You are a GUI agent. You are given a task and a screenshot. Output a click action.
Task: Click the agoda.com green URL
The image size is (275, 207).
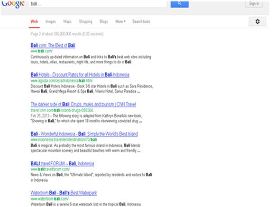click(61, 81)
